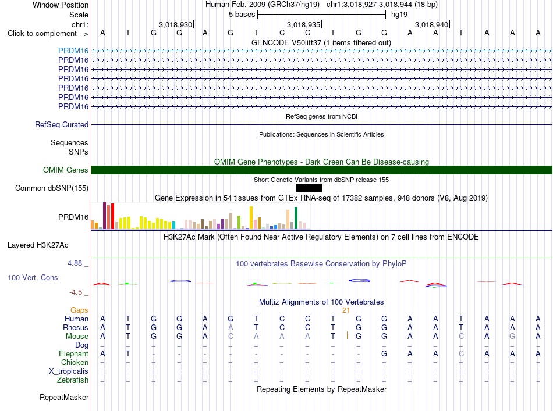Click the 'Human Feb. 2009 (GRCh37/hg19)' header text

click(x=263, y=5)
